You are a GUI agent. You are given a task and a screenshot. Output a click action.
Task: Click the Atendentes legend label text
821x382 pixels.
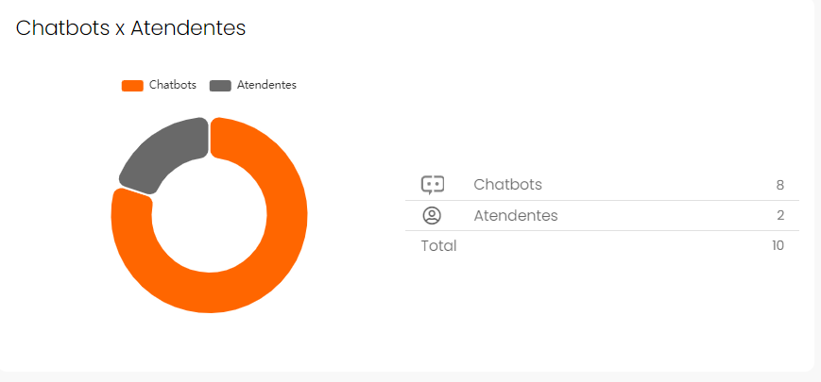click(266, 85)
